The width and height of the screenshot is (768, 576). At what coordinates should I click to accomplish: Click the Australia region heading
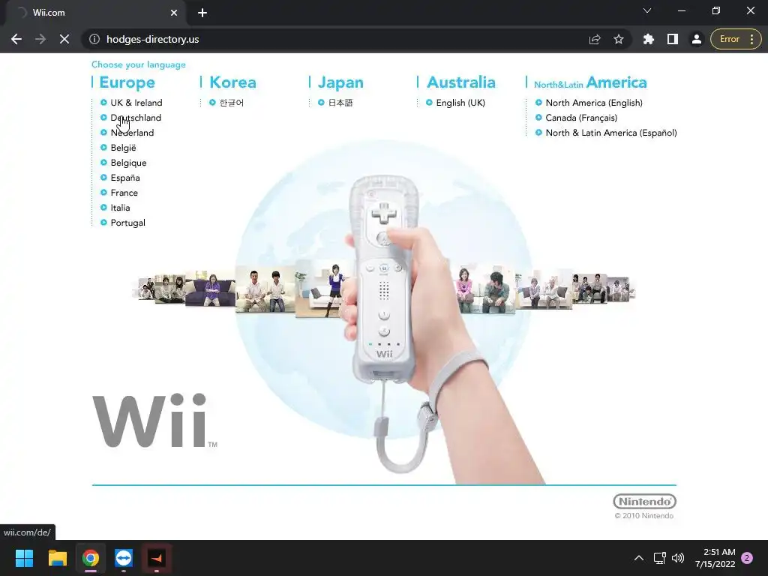461,82
